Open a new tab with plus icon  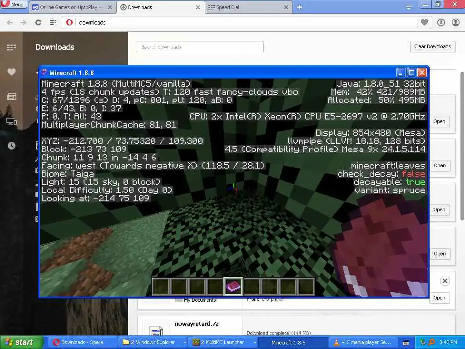299,7
